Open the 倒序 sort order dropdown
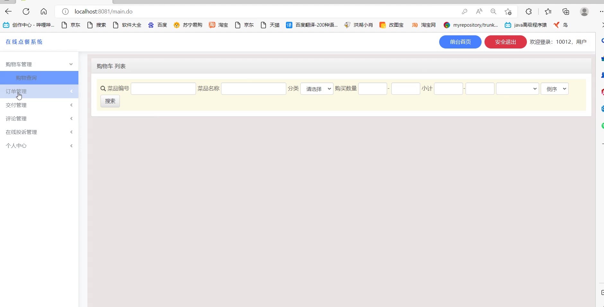 click(x=555, y=89)
